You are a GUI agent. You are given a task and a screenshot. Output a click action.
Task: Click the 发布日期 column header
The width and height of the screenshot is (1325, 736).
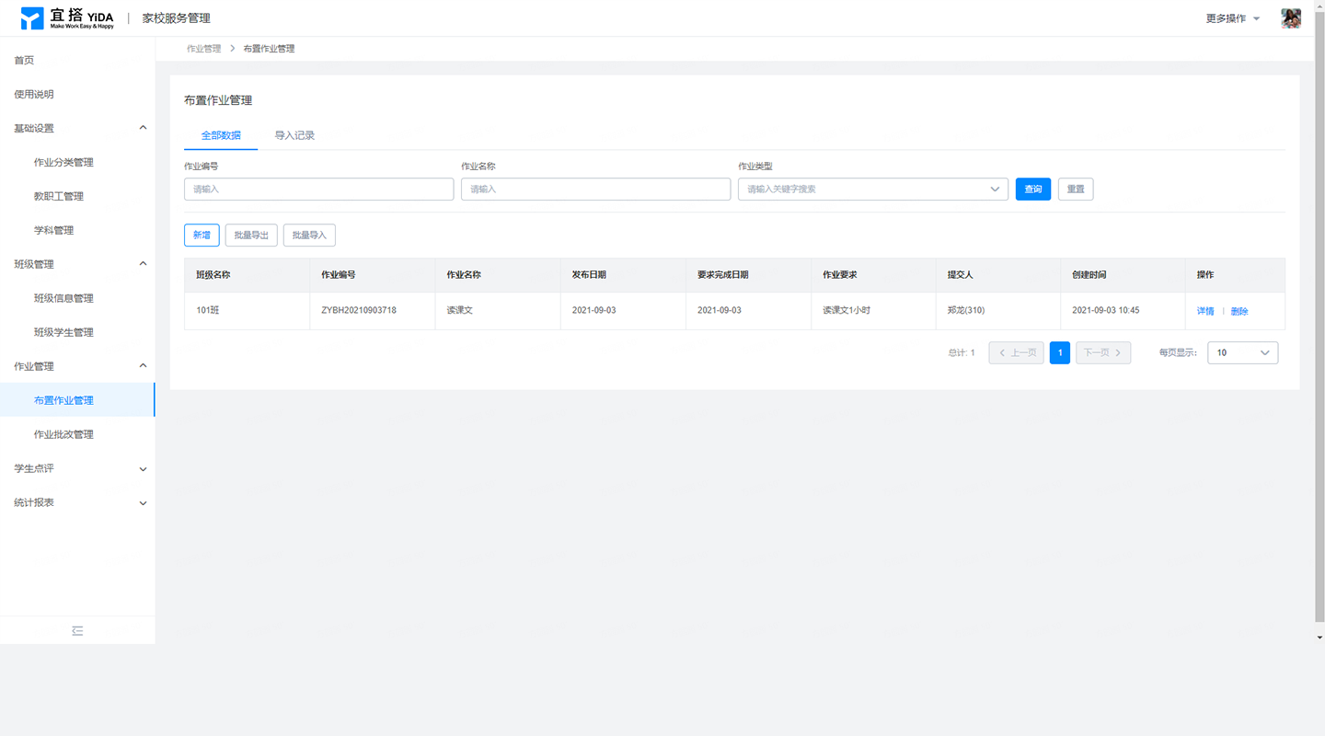coord(622,275)
